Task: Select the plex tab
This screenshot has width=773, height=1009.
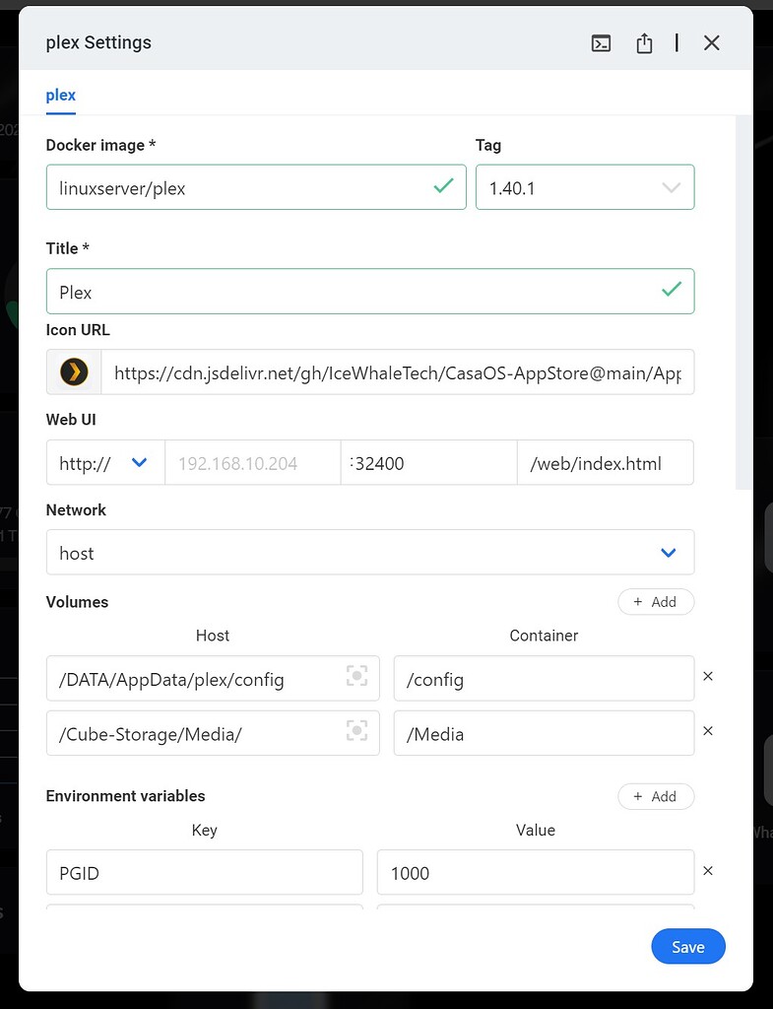Action: (x=61, y=96)
